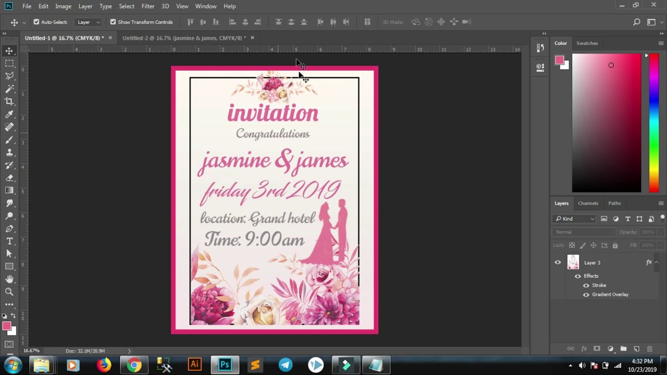
Task: Click the 16.67% zoom level field
Action: (x=31, y=351)
